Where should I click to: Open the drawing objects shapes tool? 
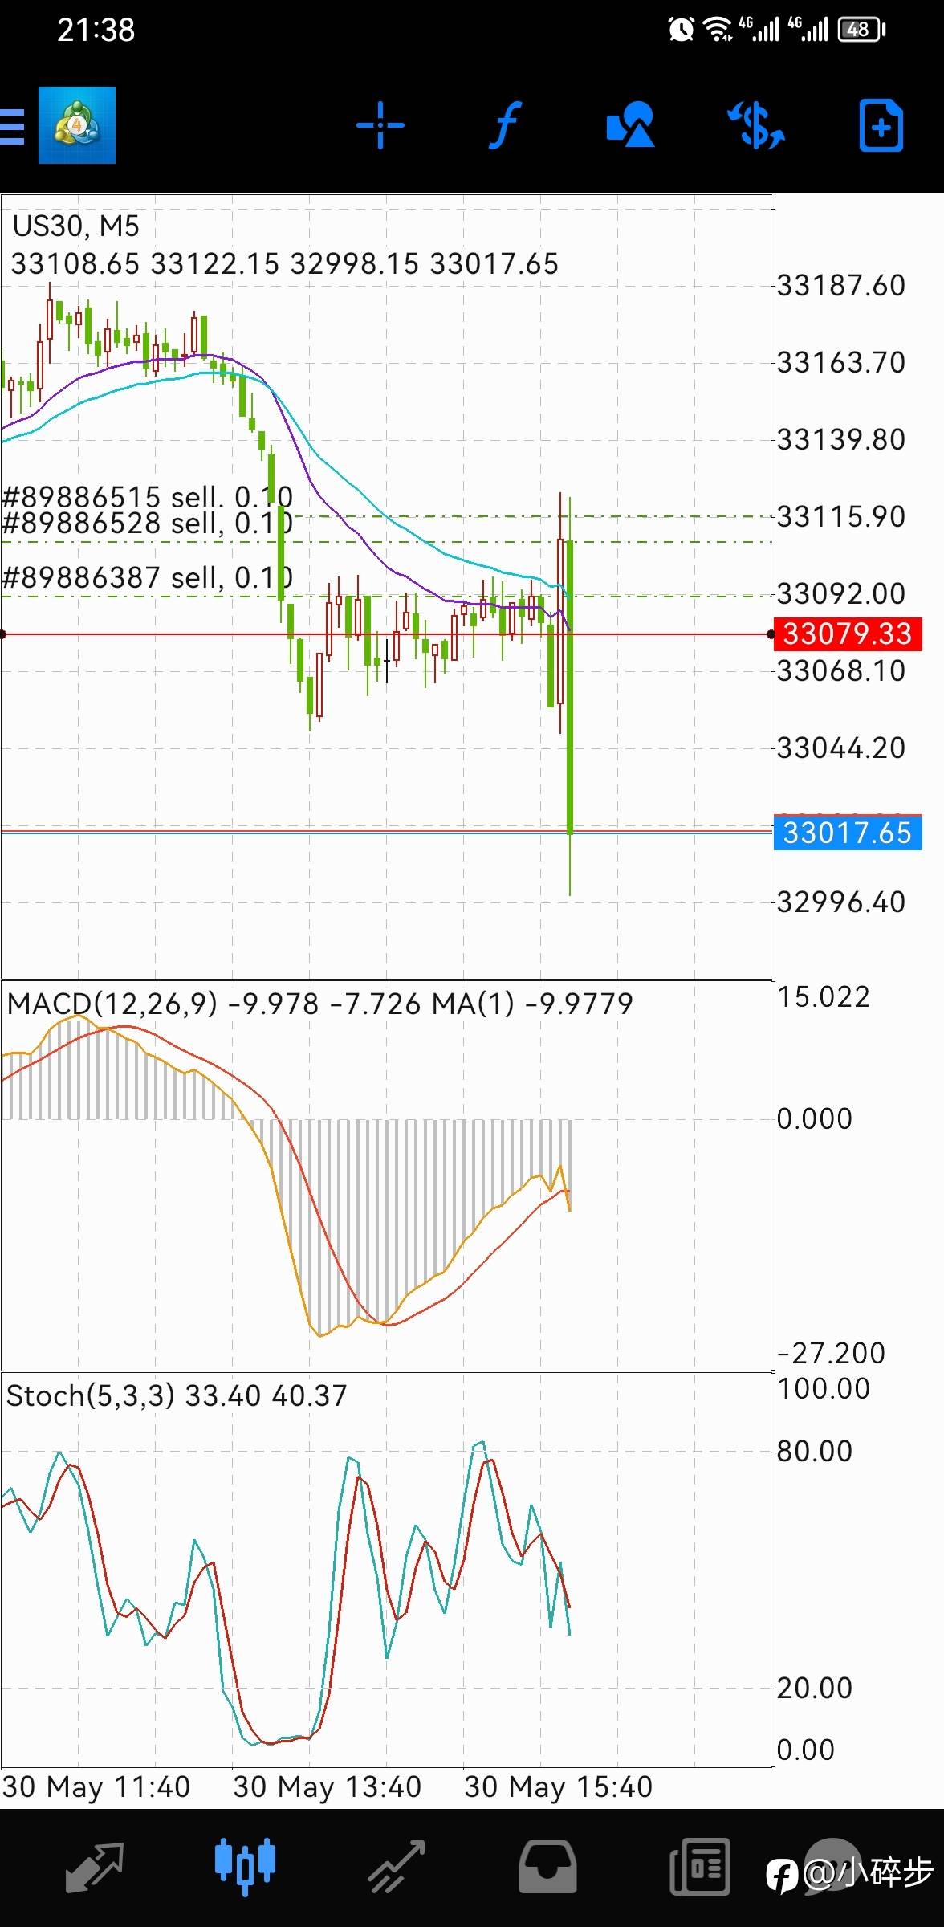[631, 124]
